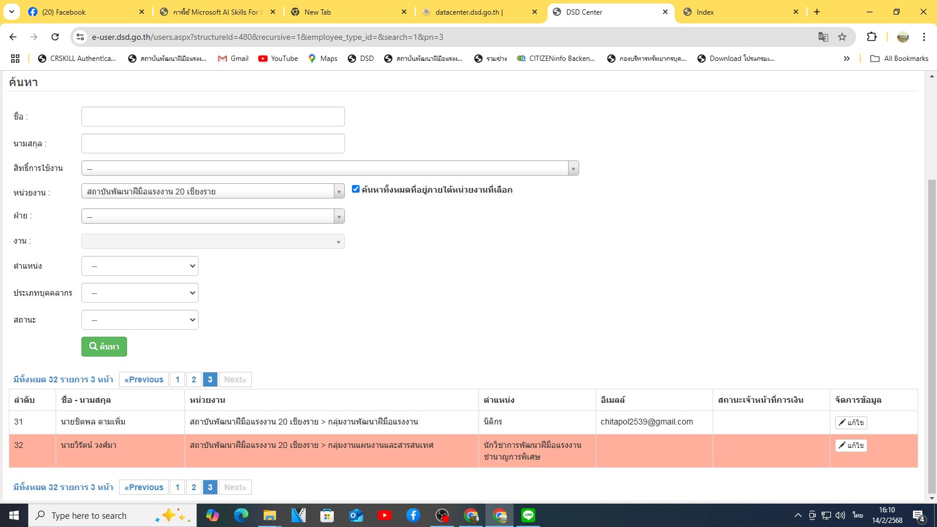Screen dimensions: 937x527
Task: Open Gmail bookmark
Action: click(233, 59)
